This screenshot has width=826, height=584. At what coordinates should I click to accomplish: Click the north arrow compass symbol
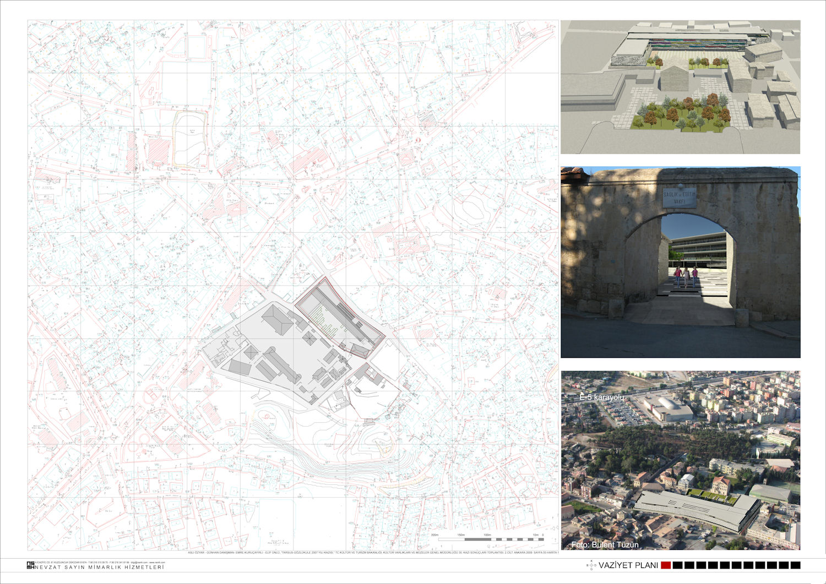point(592,565)
